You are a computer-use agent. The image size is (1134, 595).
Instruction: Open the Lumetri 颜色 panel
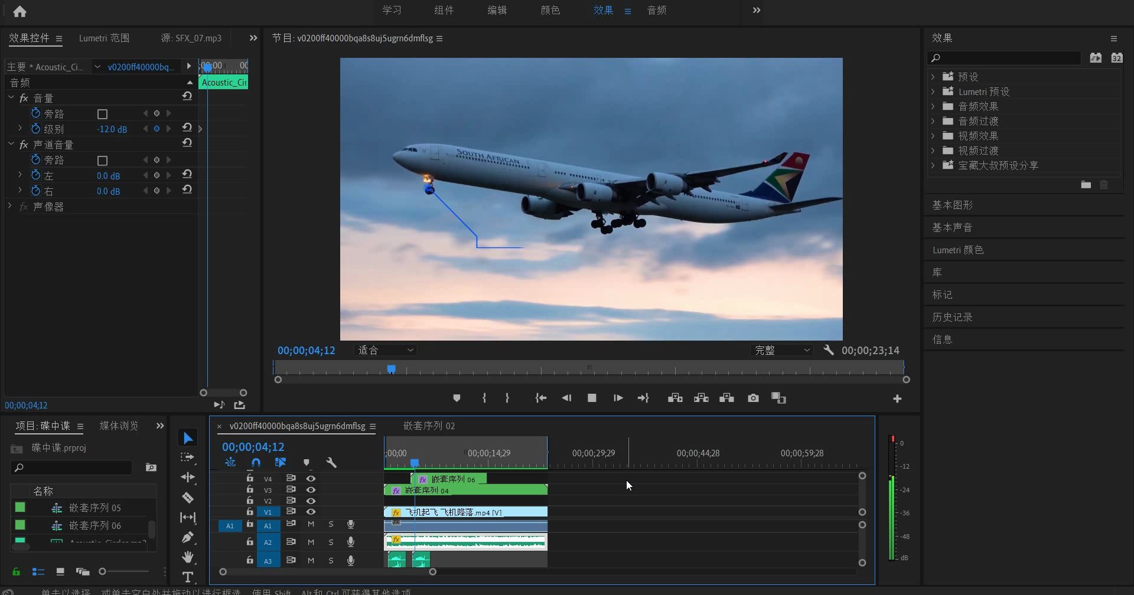pyautogui.click(x=958, y=250)
